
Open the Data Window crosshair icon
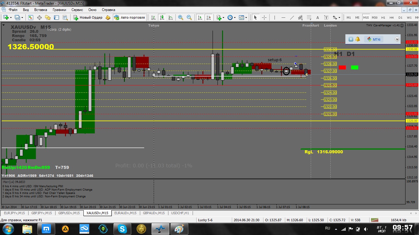(40, 17)
